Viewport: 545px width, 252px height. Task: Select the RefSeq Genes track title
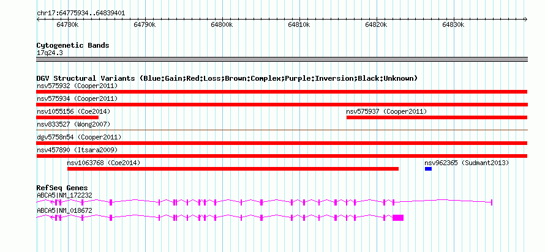pyautogui.click(x=62, y=188)
